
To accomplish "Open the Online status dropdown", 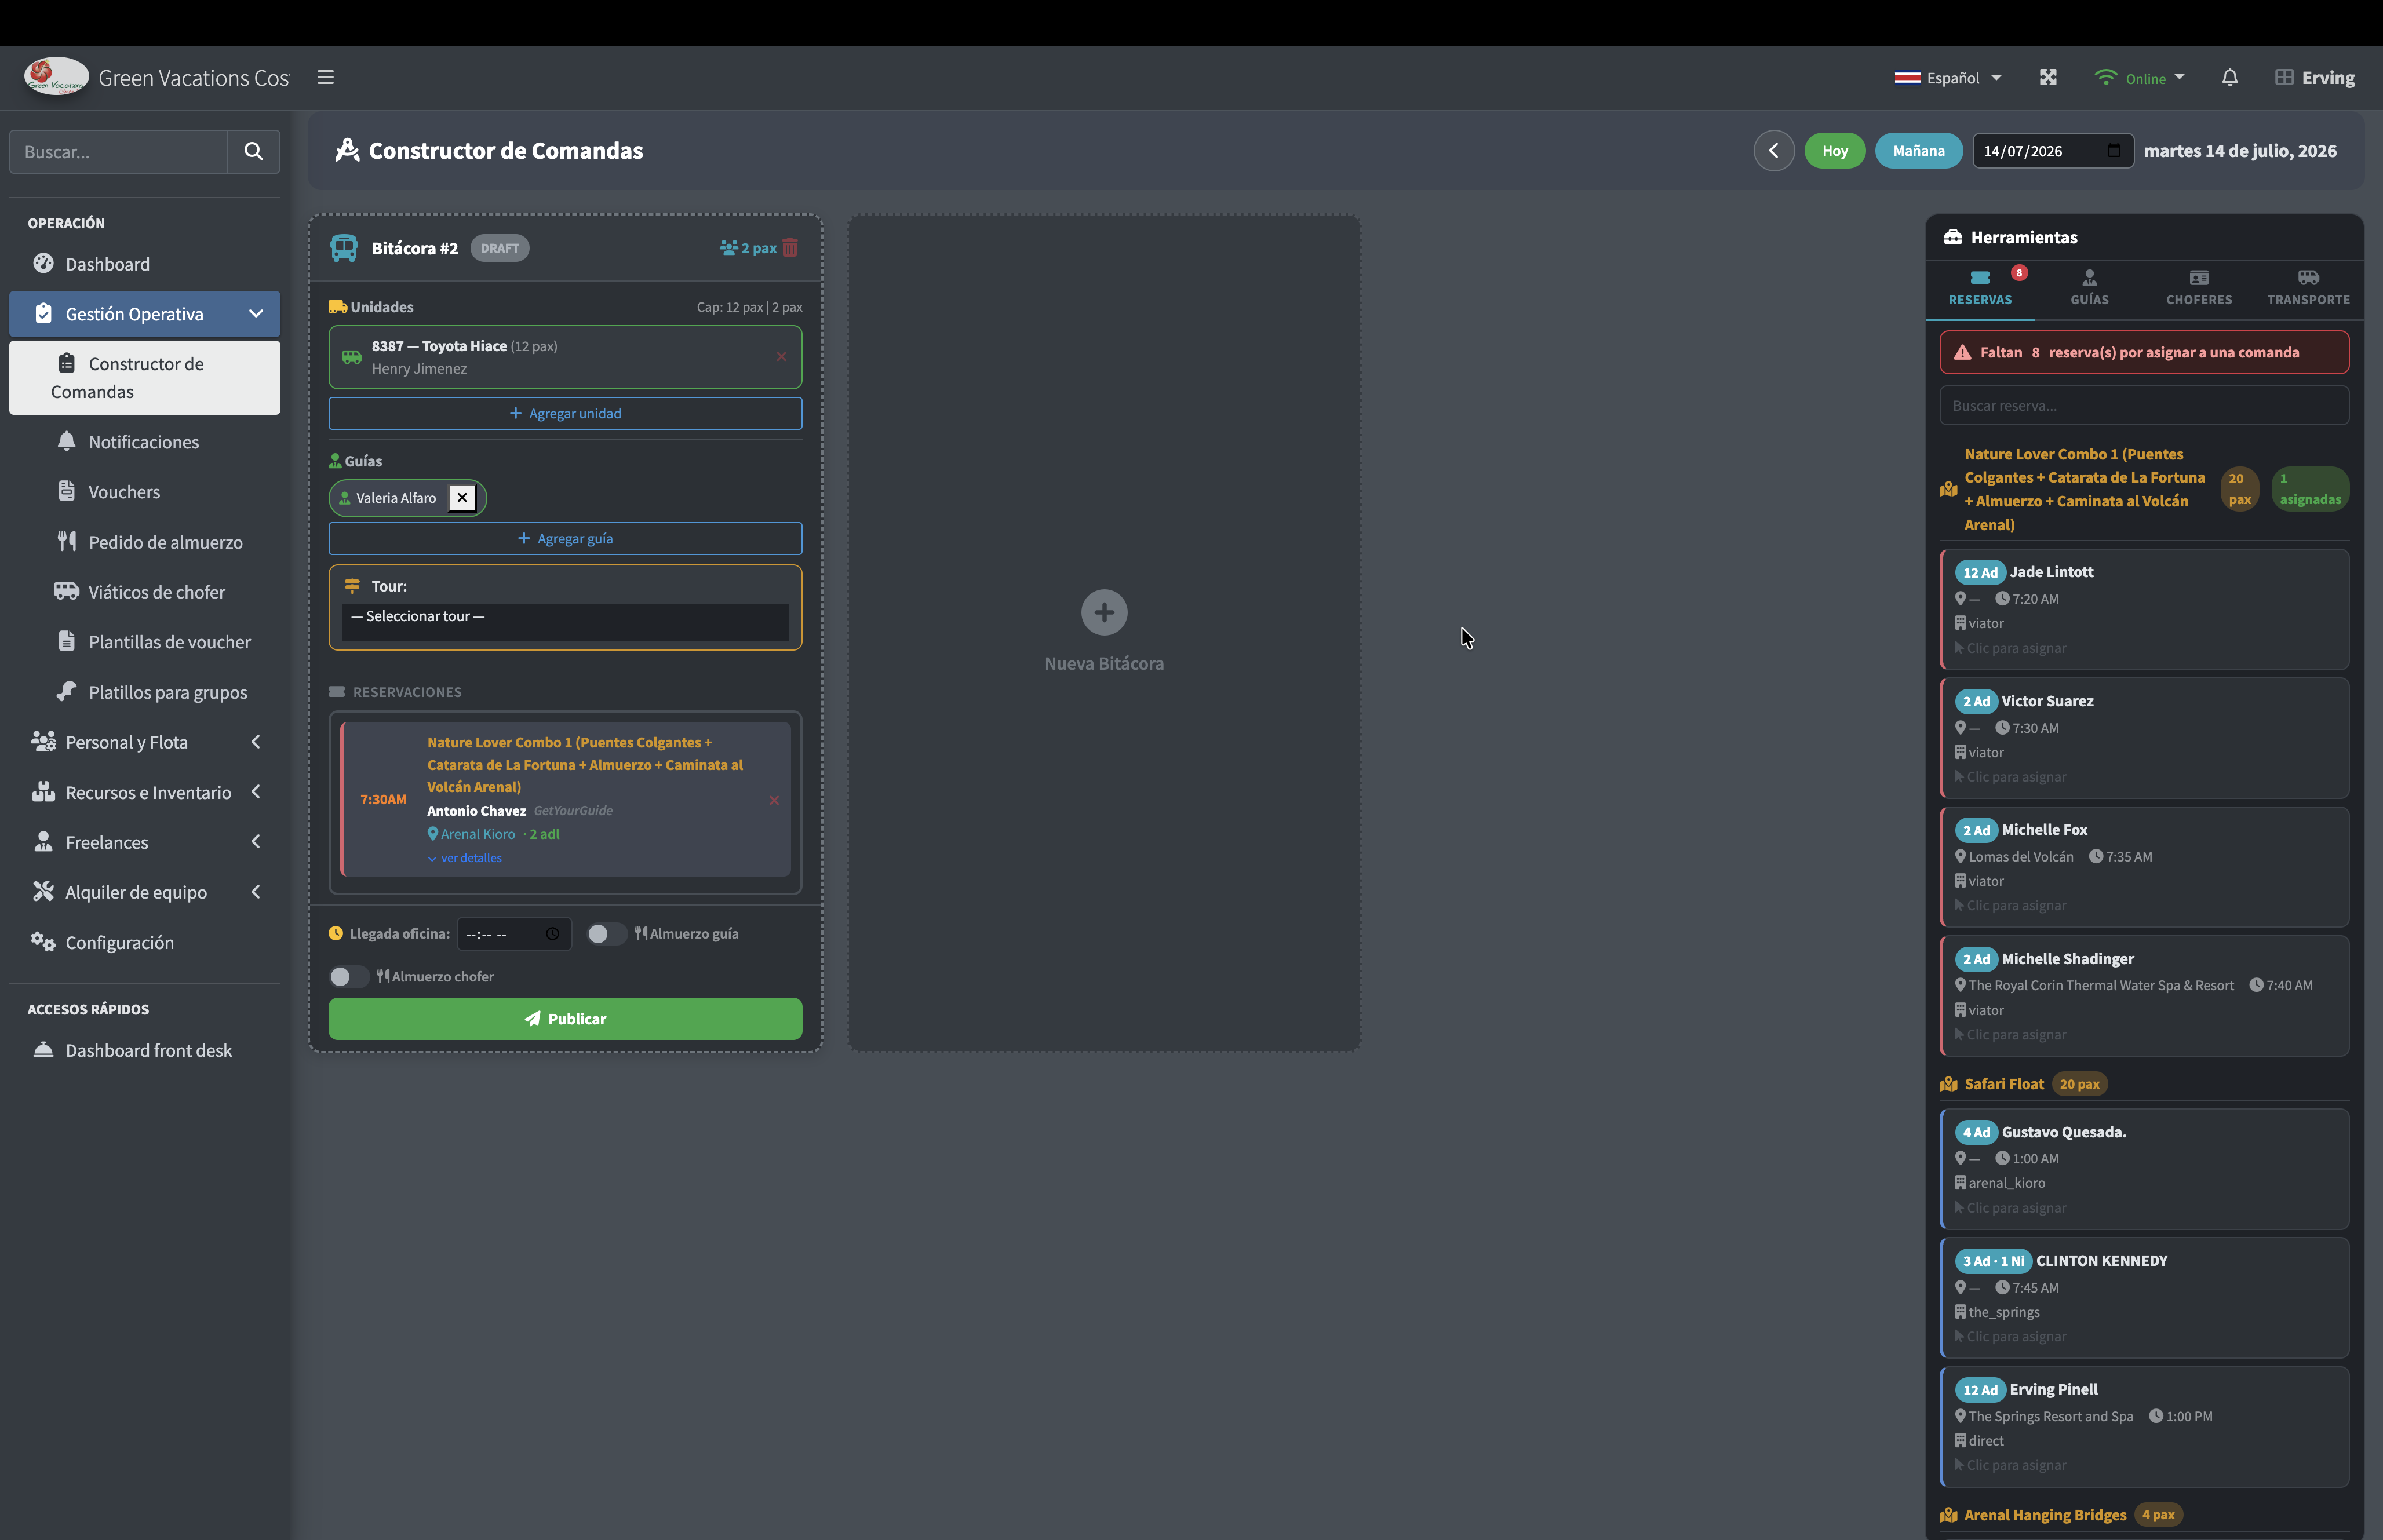I will tap(2139, 78).
